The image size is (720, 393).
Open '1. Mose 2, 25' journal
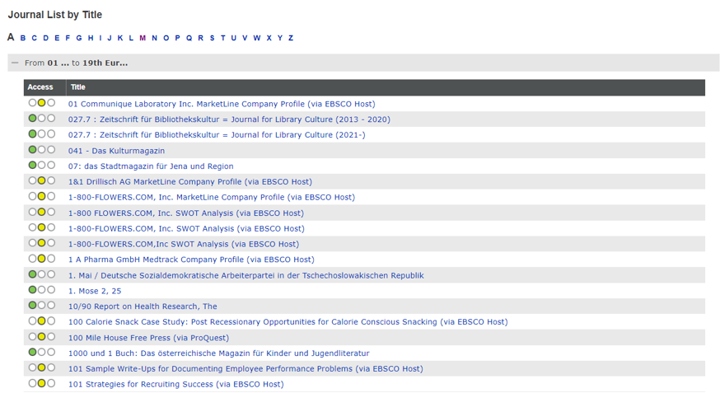point(95,291)
